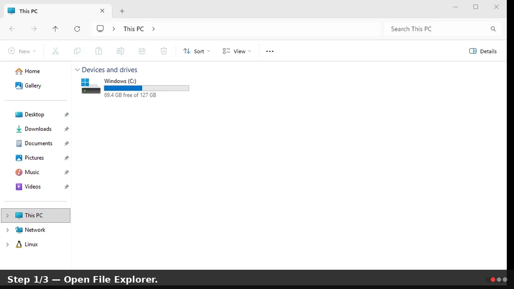This screenshot has height=289, width=514.
Task: Click the Delete trash can icon
Action: click(163, 51)
